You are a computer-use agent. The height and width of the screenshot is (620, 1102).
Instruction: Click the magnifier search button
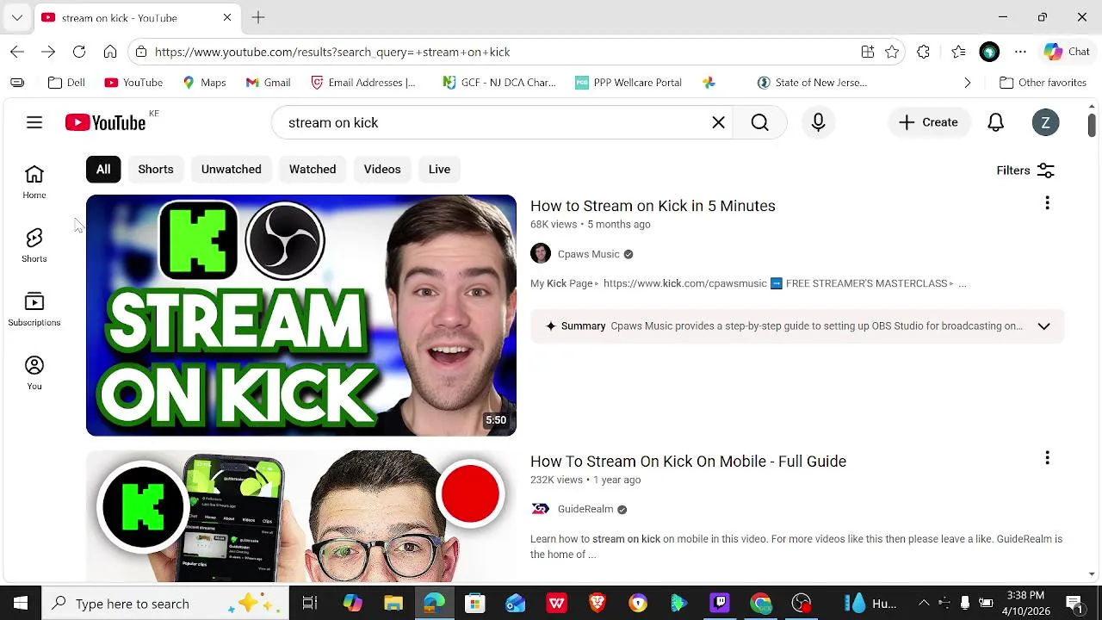coord(759,122)
